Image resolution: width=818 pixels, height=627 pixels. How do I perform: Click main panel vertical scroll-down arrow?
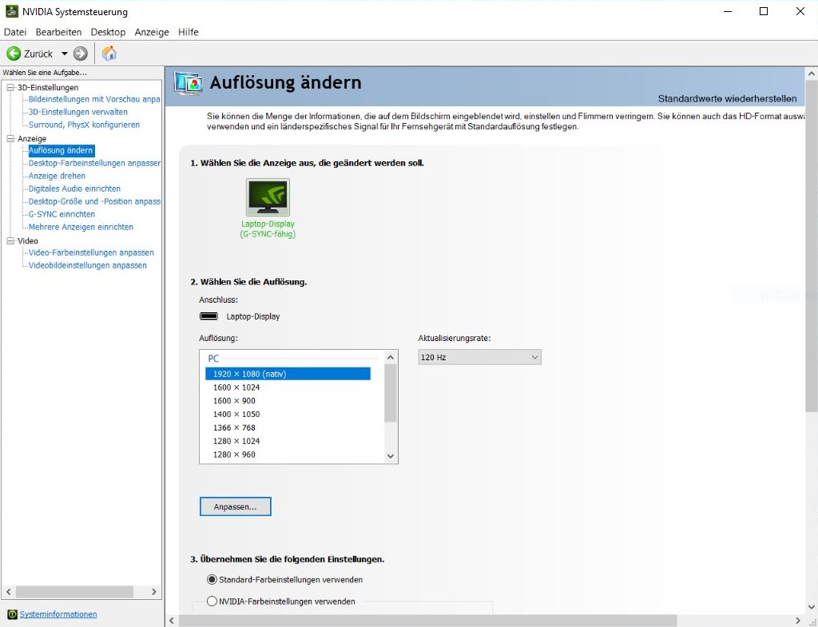click(812, 607)
